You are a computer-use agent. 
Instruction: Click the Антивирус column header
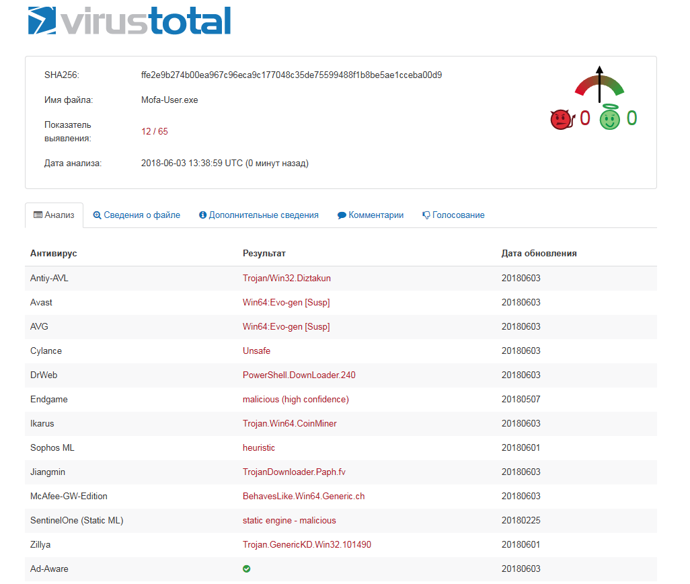pos(54,254)
